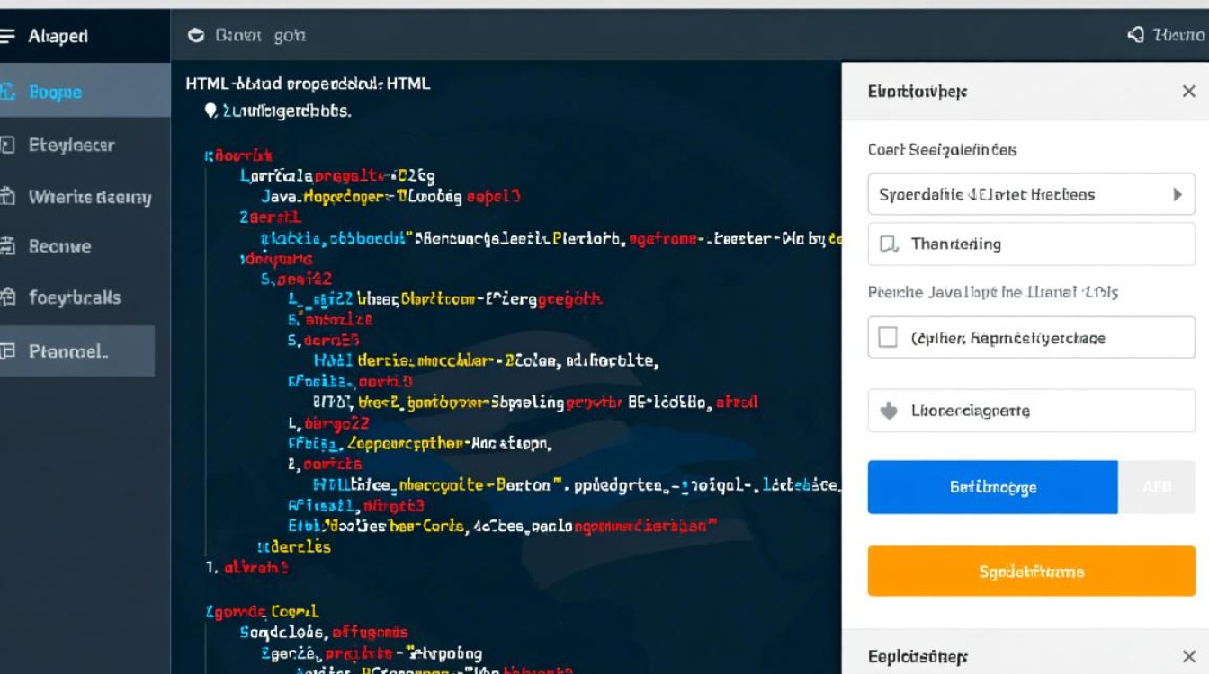The width and height of the screenshot is (1209, 674).
Task: Click the Becnwe sidebar icon
Action: click(8, 246)
